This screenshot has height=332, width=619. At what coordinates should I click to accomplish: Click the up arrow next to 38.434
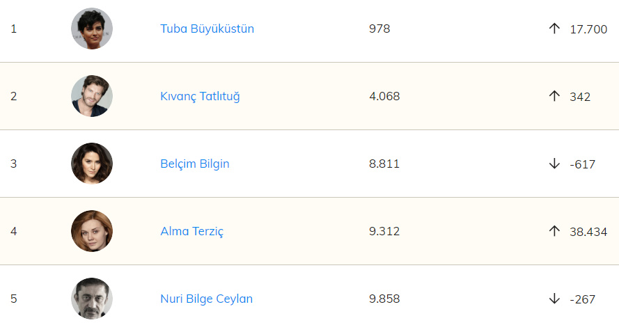tap(554, 231)
